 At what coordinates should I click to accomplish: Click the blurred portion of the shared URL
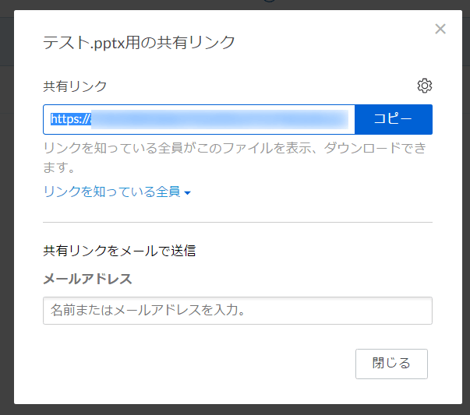point(218,119)
